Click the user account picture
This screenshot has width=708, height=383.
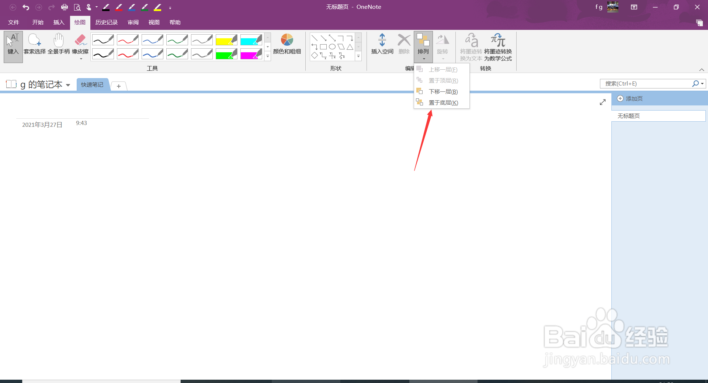(x=613, y=7)
